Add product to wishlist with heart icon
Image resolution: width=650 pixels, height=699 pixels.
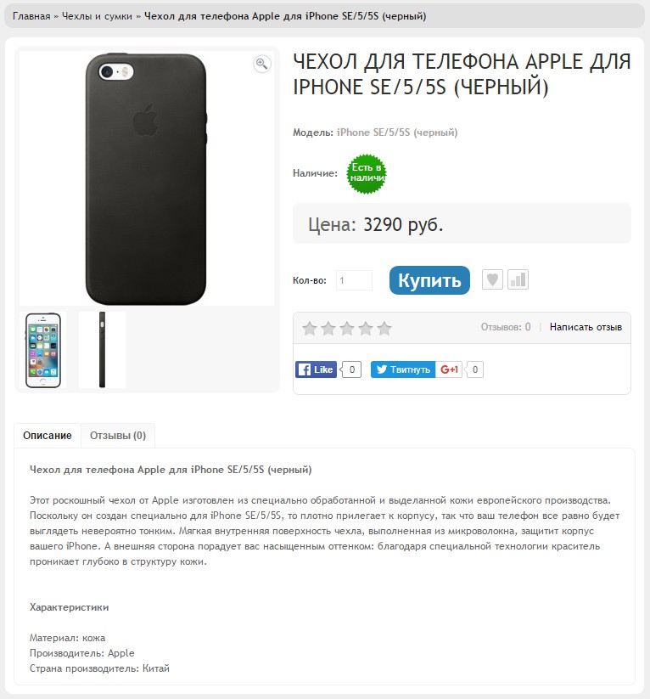click(x=492, y=280)
